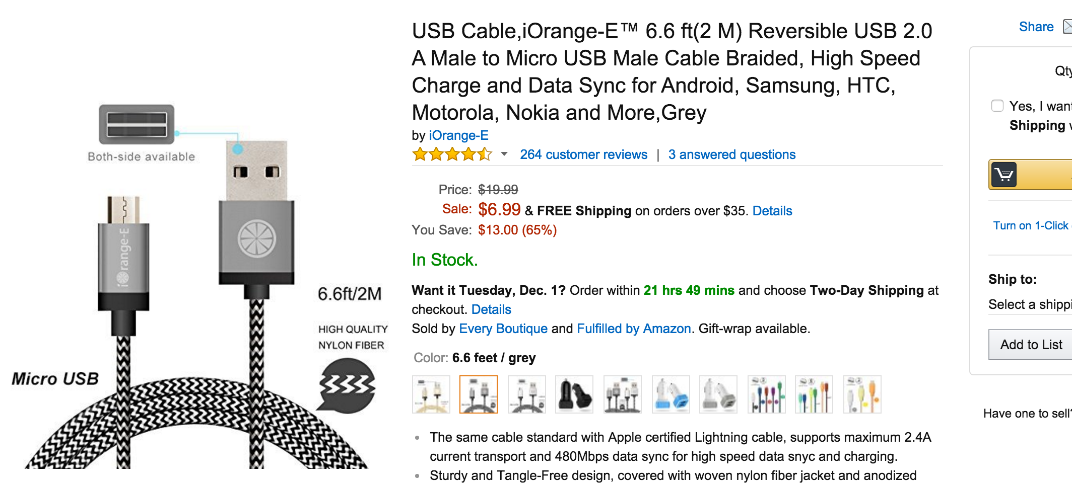
Task: Open Details link after FREE Shipping offer
Action: [772, 211]
